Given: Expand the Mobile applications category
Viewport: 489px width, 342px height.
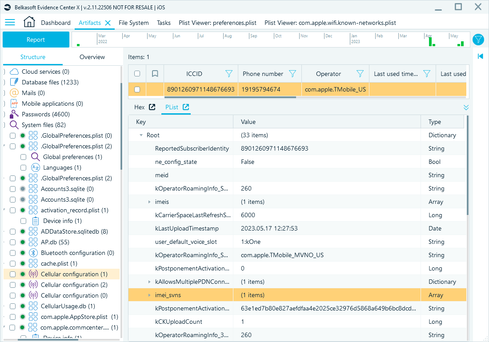Looking at the screenshot, I should [x=4, y=103].
